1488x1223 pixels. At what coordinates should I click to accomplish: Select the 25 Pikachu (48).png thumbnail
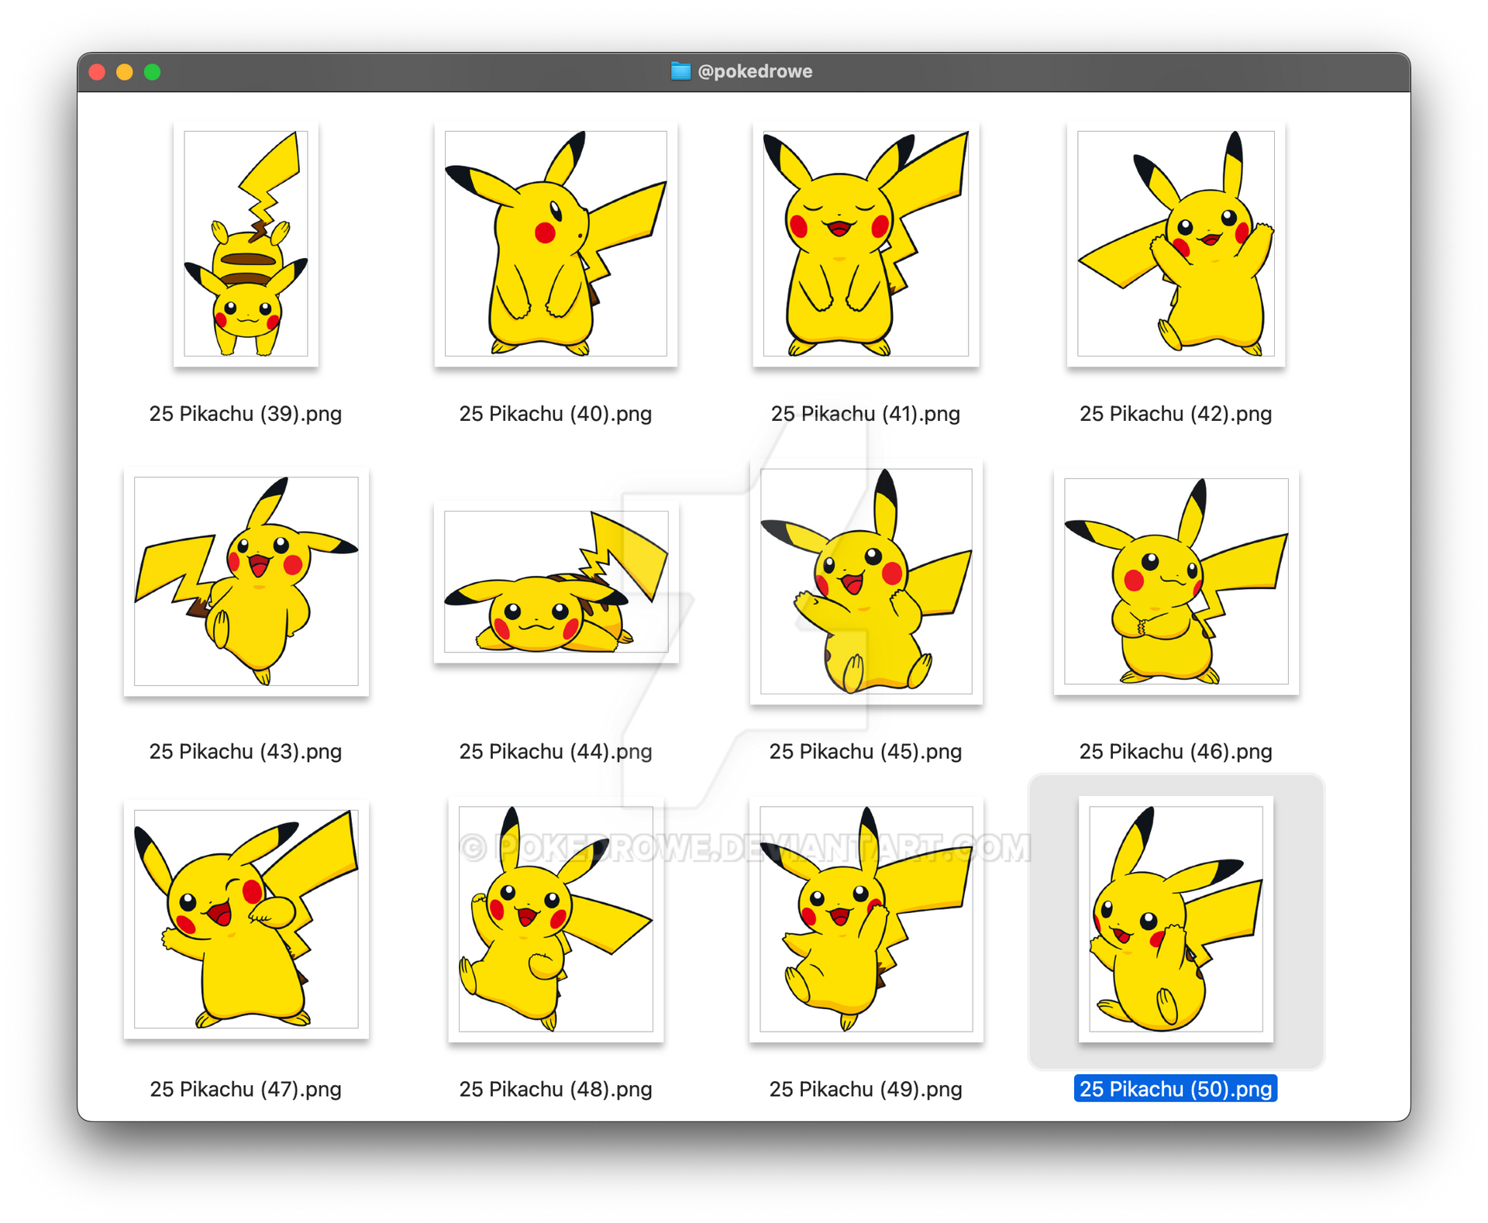(556, 919)
